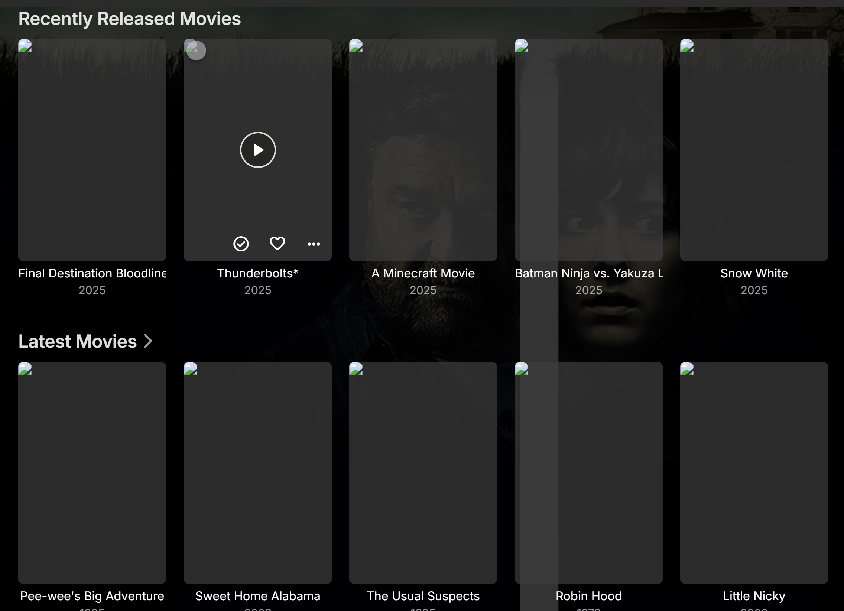The width and height of the screenshot is (844, 611).
Task: Open The Usual Suspects poster
Action: [x=423, y=472]
